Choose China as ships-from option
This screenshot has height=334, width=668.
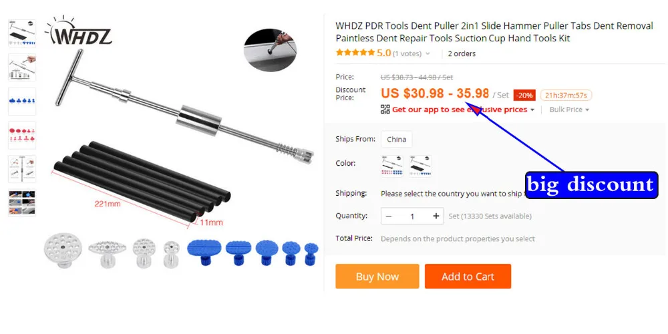pyautogui.click(x=396, y=140)
